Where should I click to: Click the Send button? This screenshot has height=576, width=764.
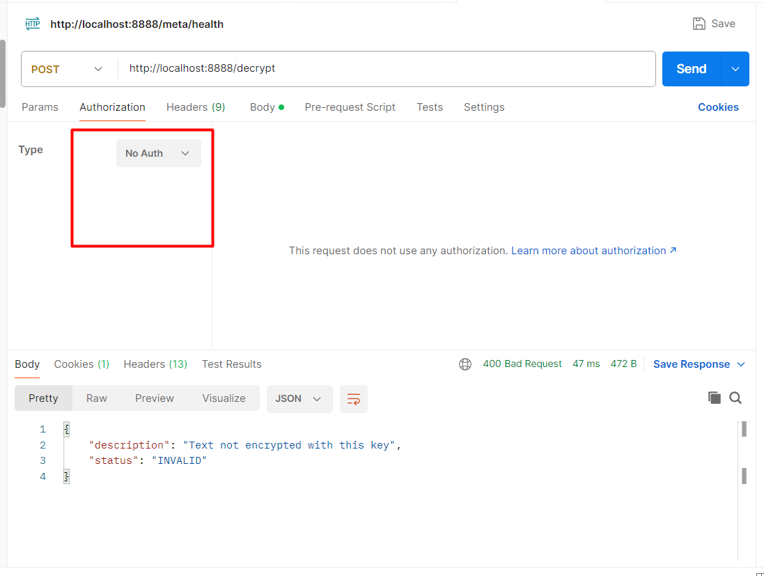click(691, 69)
